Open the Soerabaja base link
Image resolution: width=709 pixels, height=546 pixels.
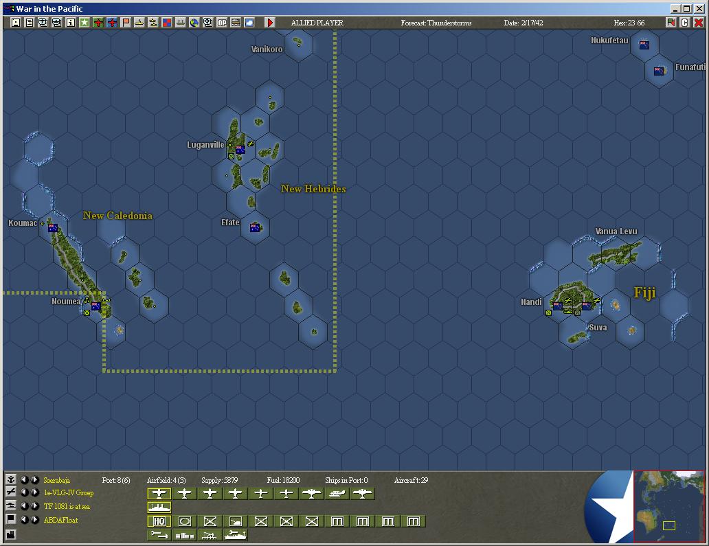[x=56, y=480]
